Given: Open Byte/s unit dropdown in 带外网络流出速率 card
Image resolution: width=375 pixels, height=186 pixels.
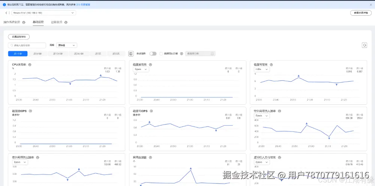Looking at the screenshot, I should 20,162.
